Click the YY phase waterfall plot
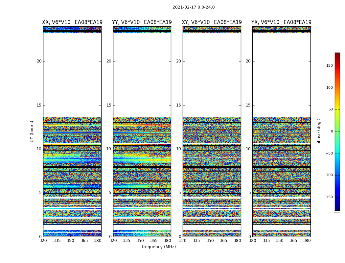The height and width of the screenshot is (263, 345). 142,131
